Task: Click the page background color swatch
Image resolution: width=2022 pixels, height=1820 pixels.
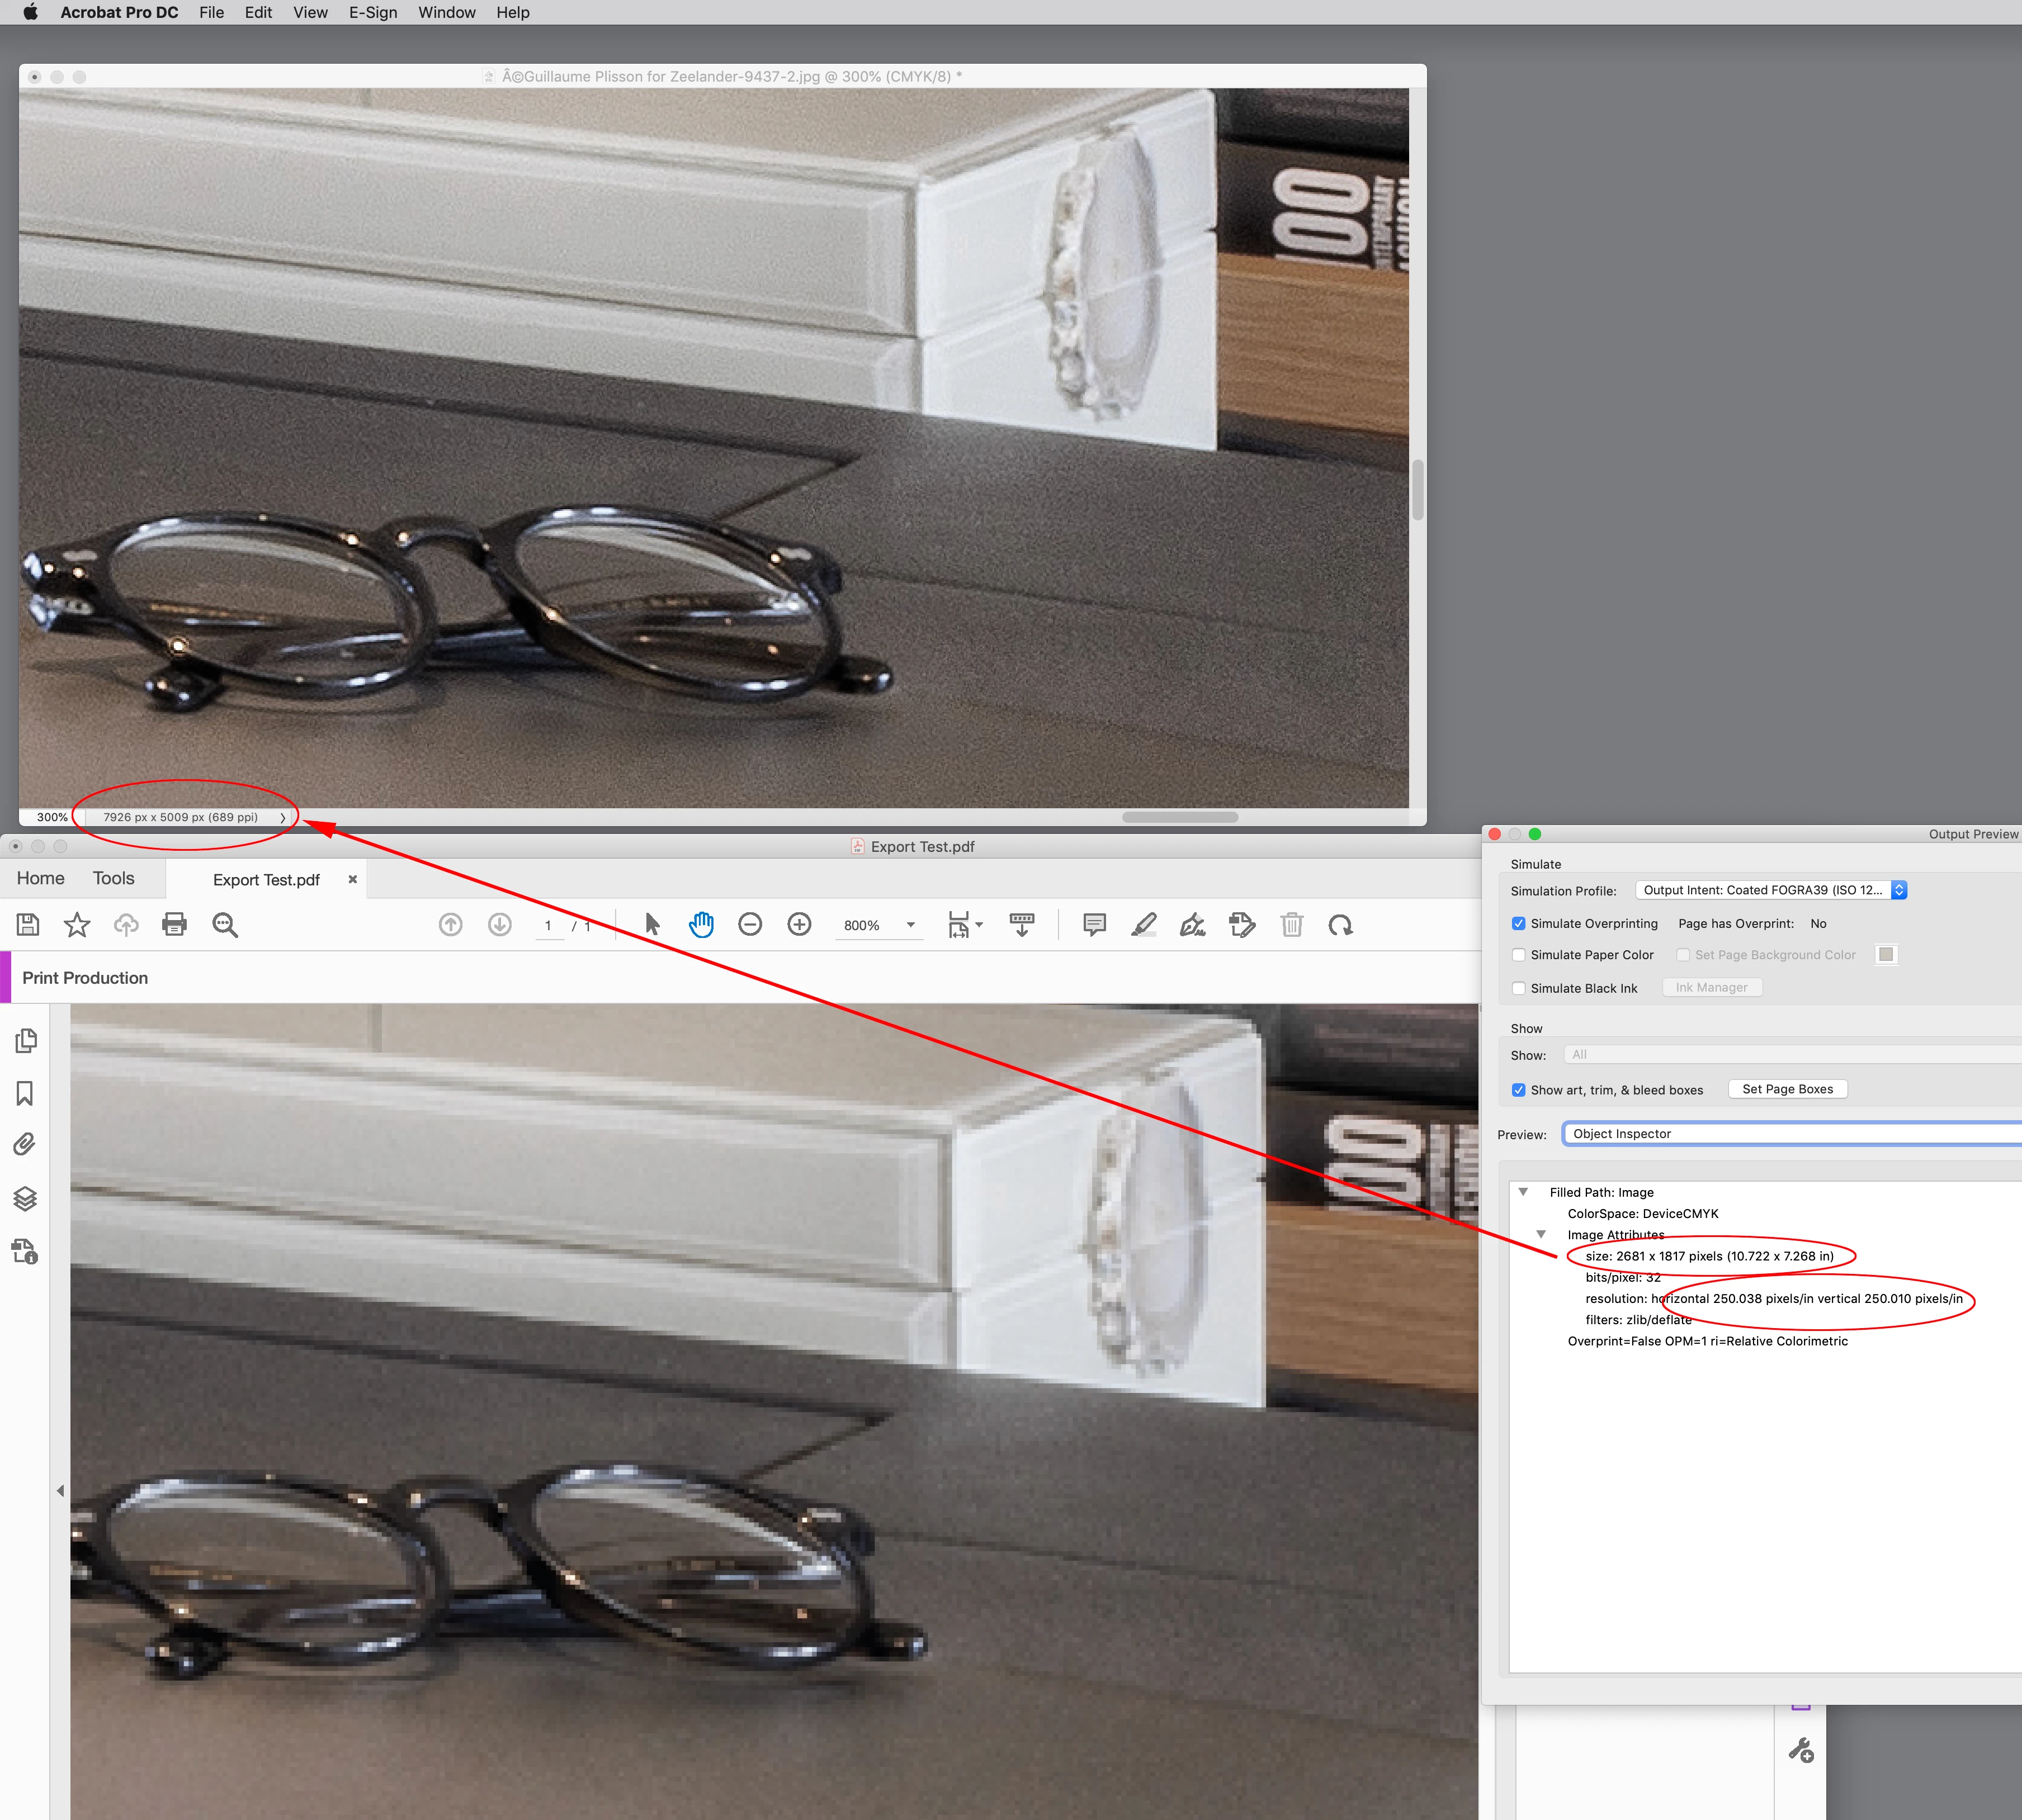Action: pos(1886,954)
